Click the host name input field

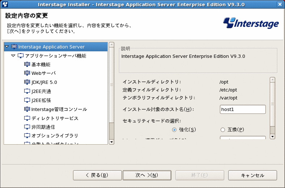243,109
